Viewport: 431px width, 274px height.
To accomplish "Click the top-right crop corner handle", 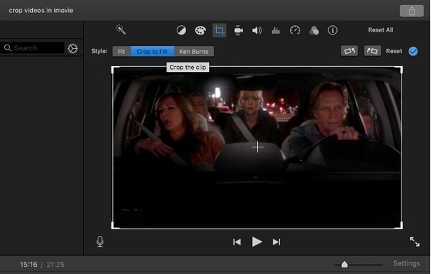I will tap(399, 69).
